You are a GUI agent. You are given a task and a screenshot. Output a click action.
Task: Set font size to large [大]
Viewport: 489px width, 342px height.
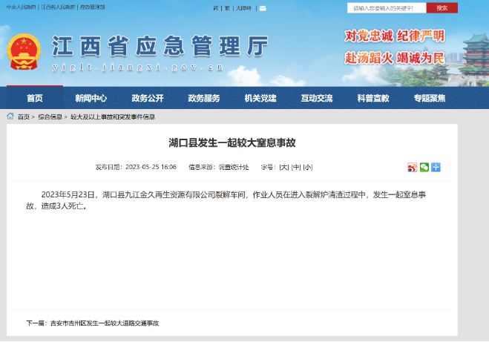point(283,168)
